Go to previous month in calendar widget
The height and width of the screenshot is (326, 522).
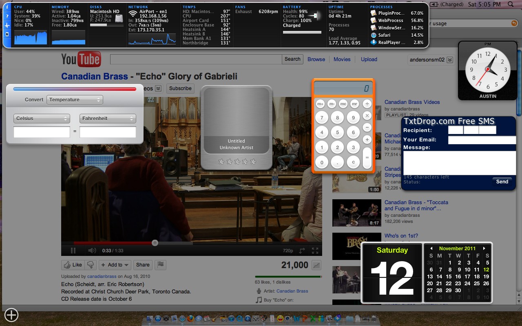[x=431, y=248]
